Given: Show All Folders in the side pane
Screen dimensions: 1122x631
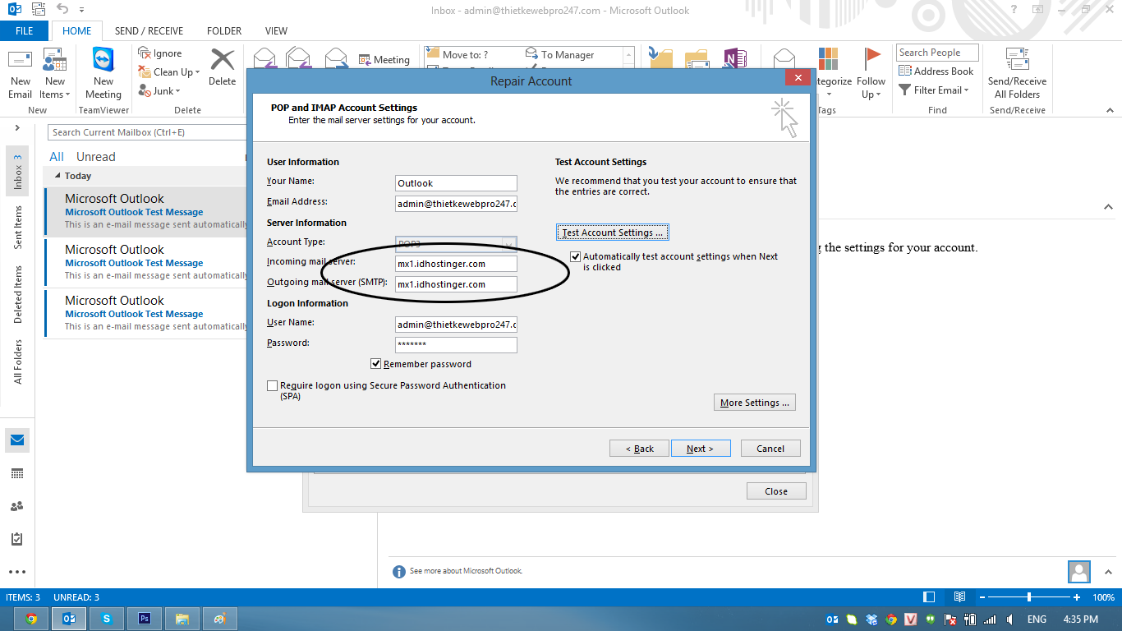Looking at the screenshot, I should click(17, 362).
